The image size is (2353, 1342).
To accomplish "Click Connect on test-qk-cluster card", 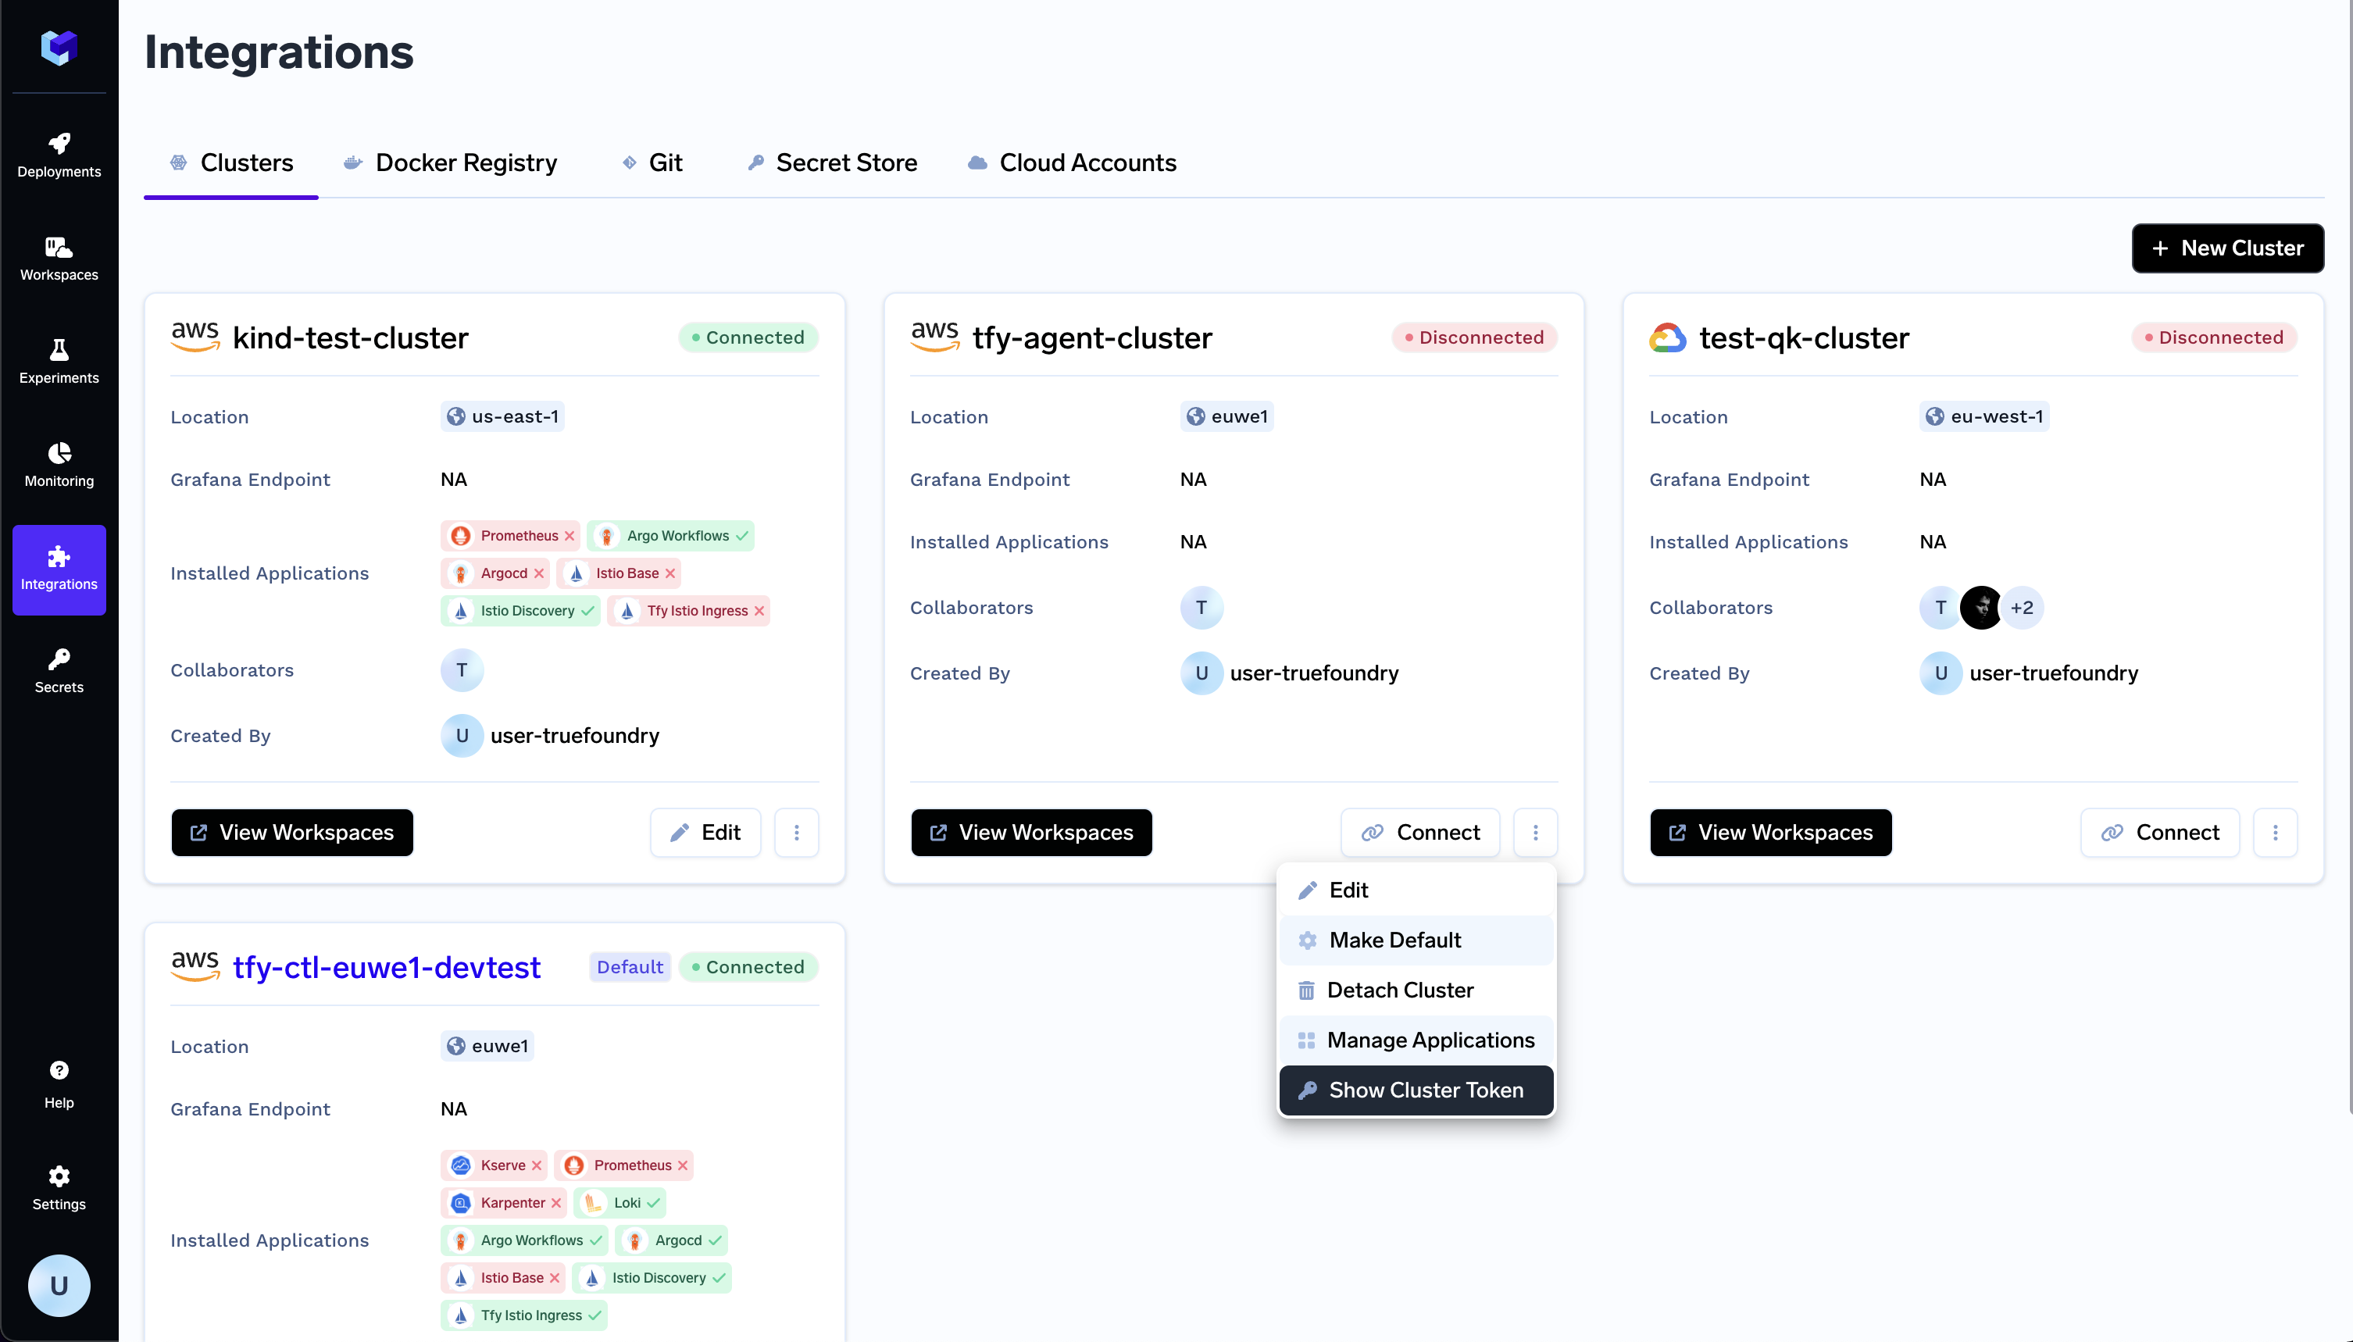I will click(x=2159, y=832).
